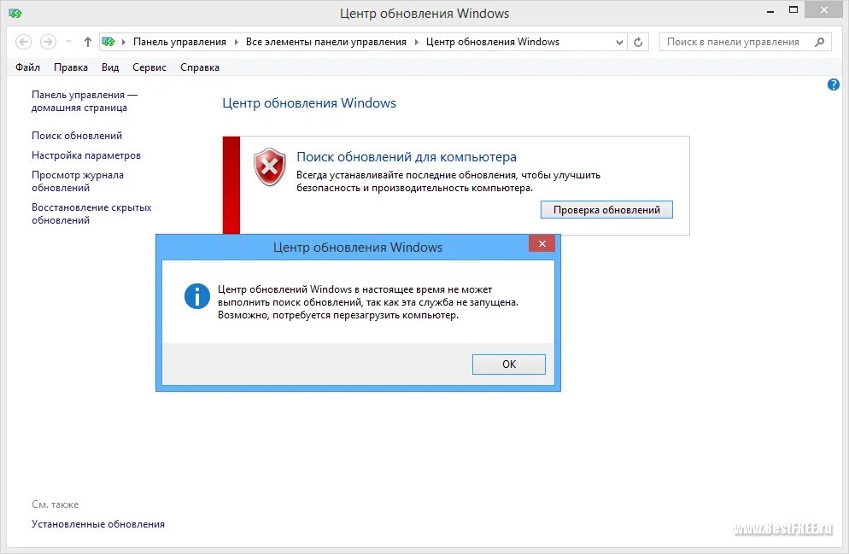This screenshot has width=849, height=554.
Task: Go up one level with up arrow
Action: [x=88, y=42]
